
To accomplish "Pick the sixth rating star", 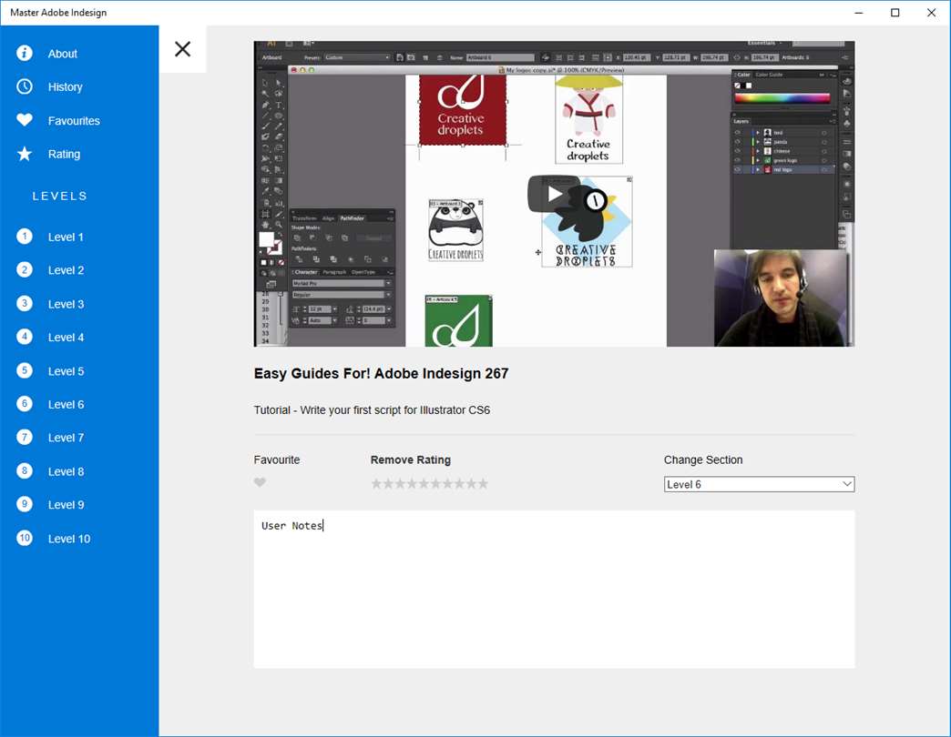I will click(x=435, y=483).
